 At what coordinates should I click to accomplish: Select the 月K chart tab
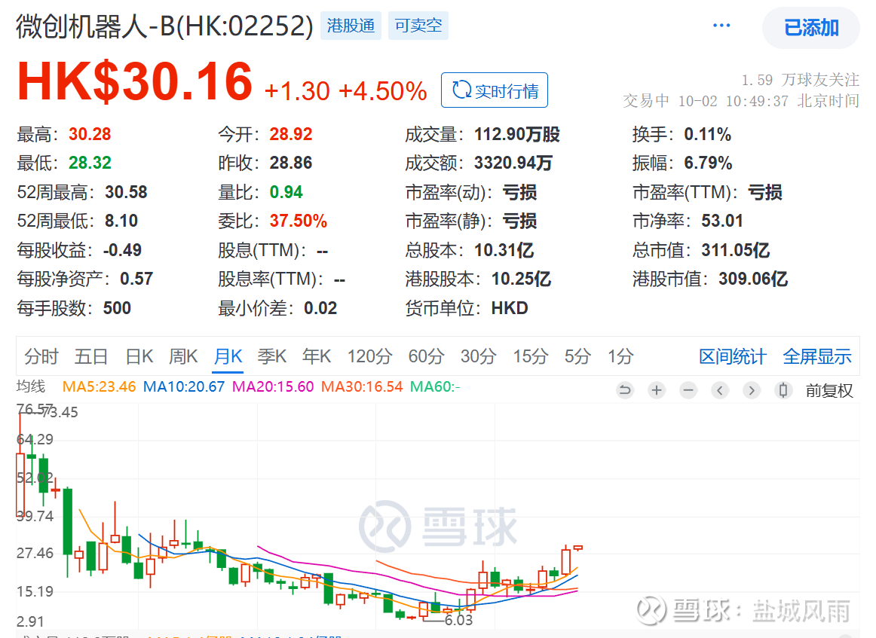[228, 356]
